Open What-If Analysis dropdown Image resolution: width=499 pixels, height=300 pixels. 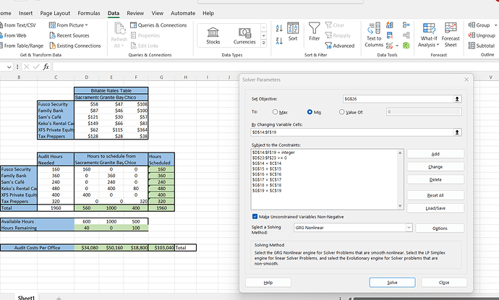click(x=428, y=35)
